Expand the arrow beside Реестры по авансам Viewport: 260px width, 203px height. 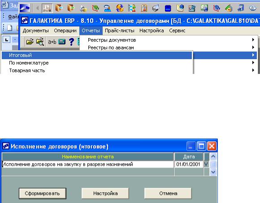pyautogui.click(x=253, y=48)
